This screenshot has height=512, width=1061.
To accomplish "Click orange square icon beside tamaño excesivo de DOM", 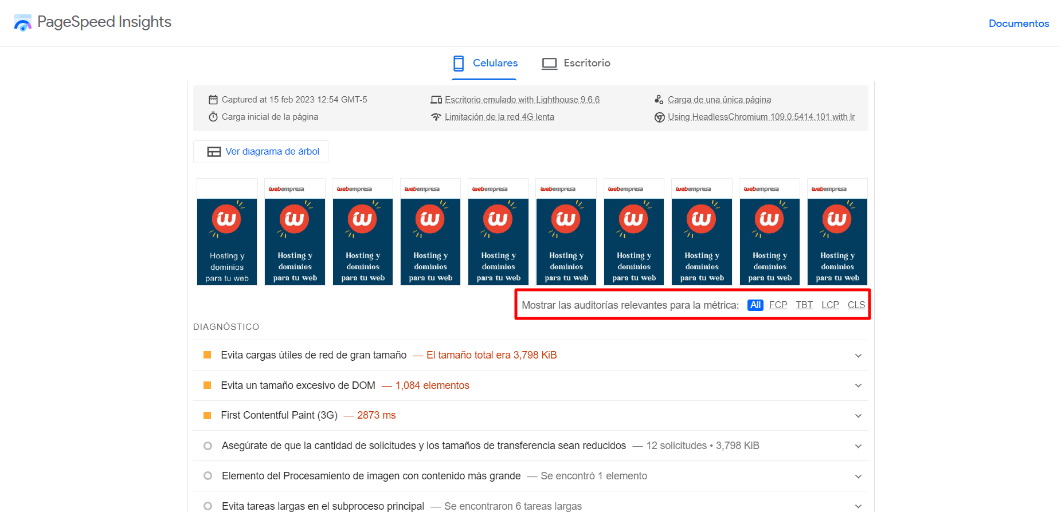I will [x=207, y=385].
